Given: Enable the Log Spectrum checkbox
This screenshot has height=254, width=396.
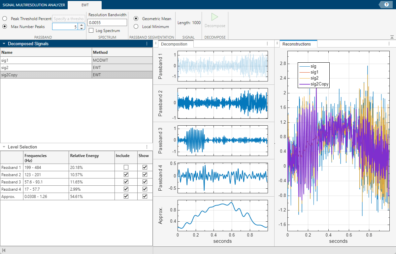Looking at the screenshot, I should click(91, 30).
